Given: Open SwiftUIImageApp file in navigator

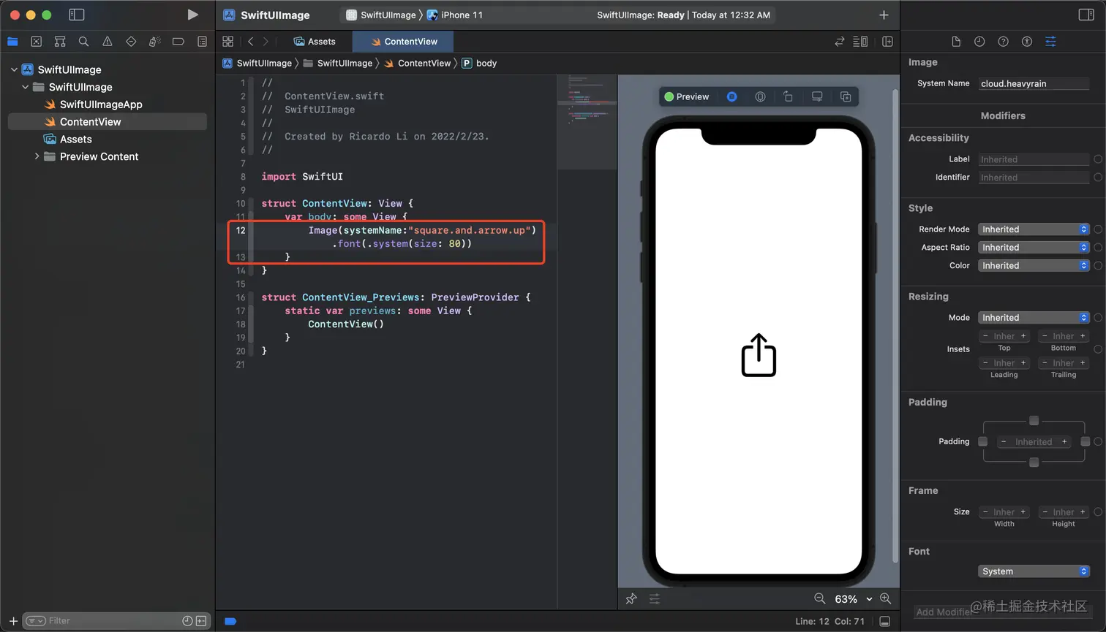Looking at the screenshot, I should [101, 104].
